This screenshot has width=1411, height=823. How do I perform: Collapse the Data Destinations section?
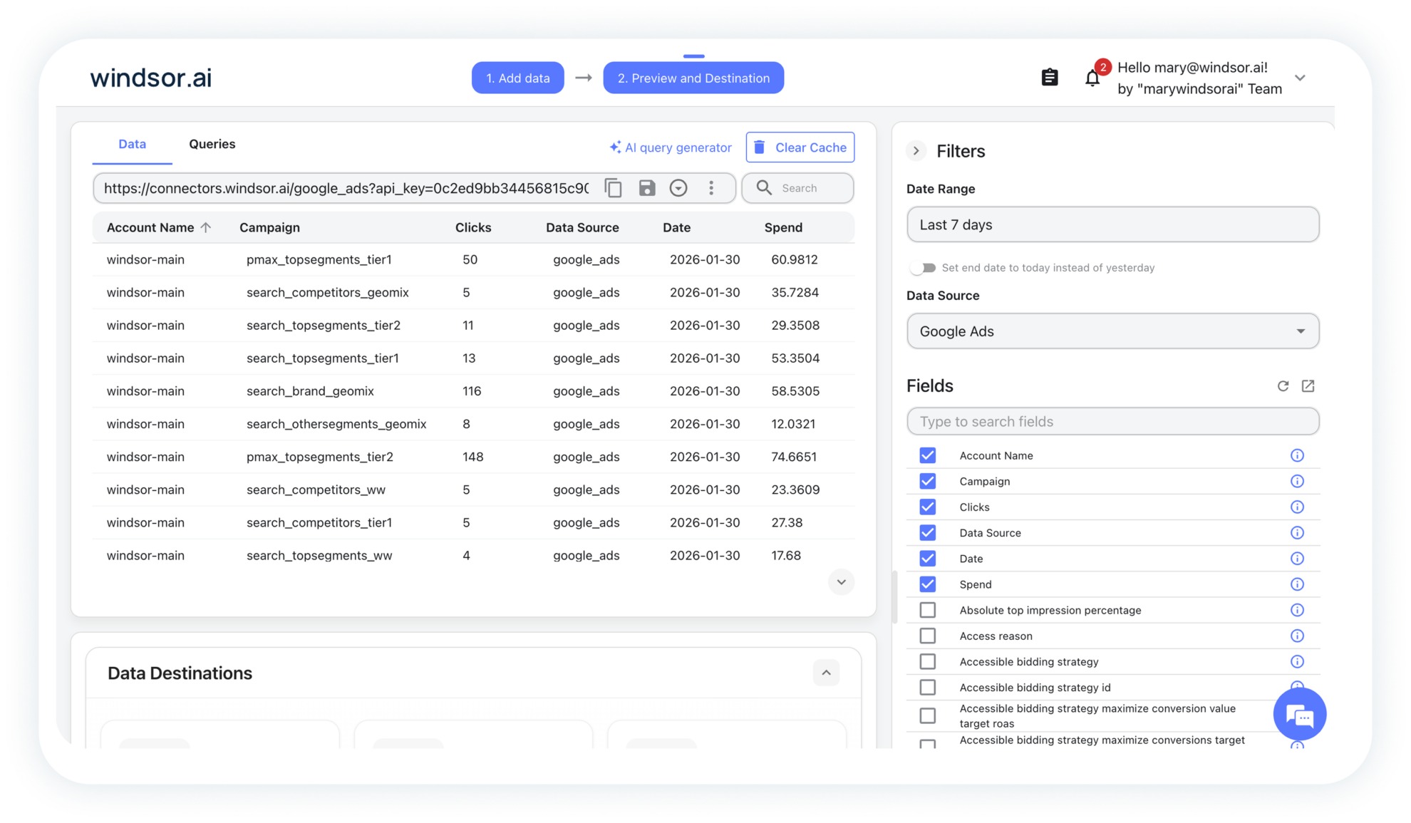tap(826, 673)
